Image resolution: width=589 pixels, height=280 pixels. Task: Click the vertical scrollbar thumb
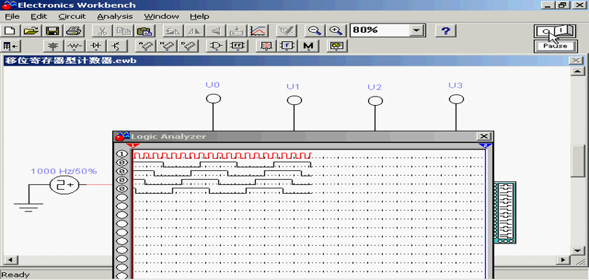click(578, 162)
